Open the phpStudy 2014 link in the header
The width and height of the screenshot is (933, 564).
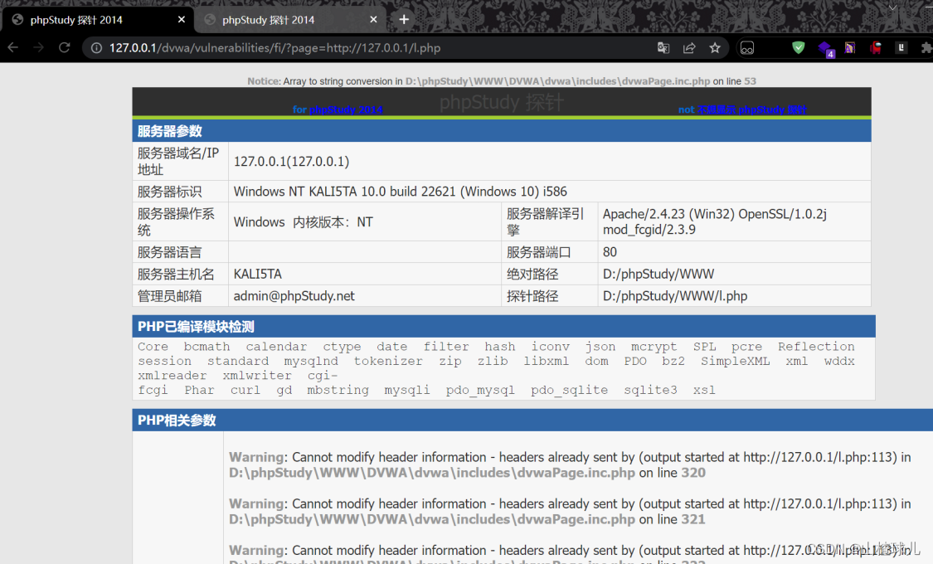click(346, 109)
